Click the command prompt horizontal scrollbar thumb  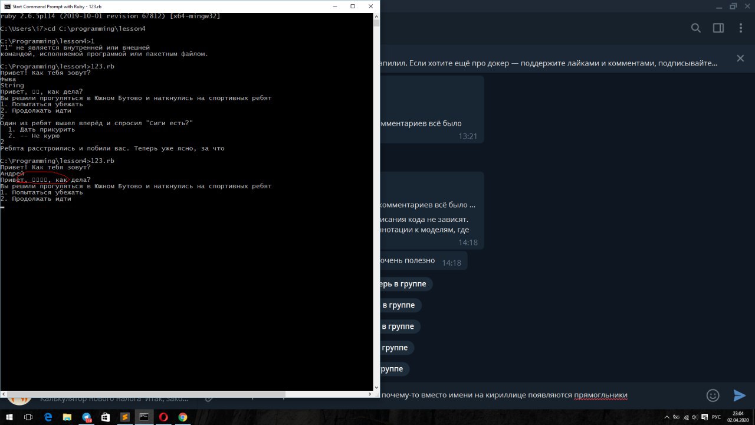tap(146, 394)
